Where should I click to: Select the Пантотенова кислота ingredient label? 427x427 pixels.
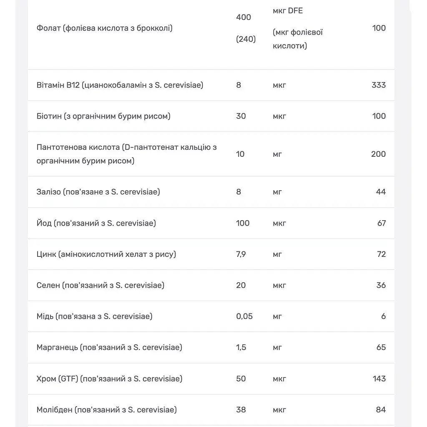[127, 154]
